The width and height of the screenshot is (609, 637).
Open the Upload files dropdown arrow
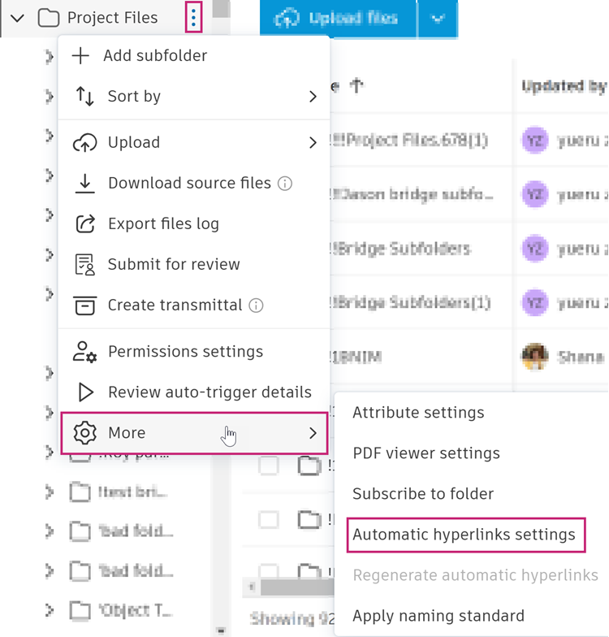(x=438, y=18)
